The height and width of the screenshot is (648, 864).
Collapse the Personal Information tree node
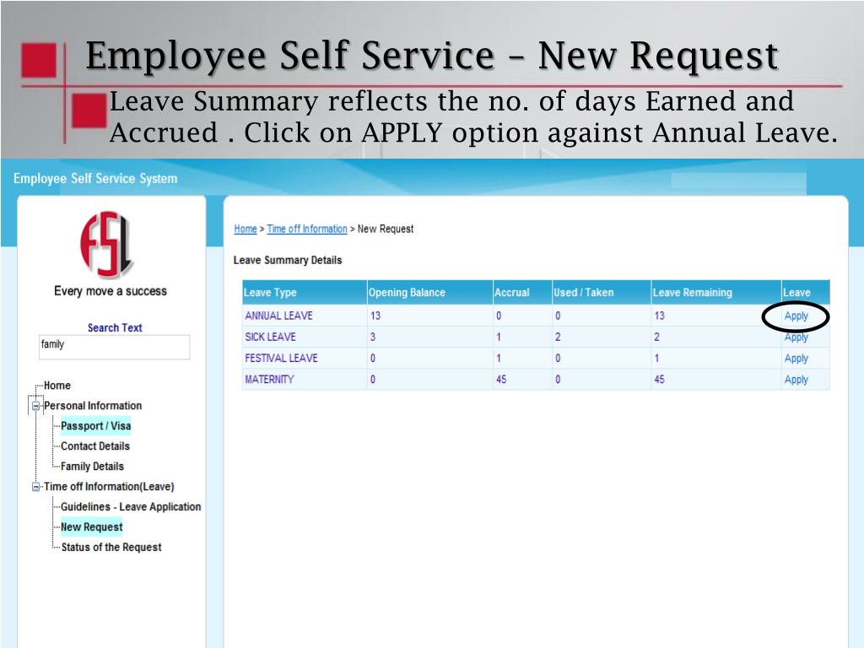[x=35, y=406]
